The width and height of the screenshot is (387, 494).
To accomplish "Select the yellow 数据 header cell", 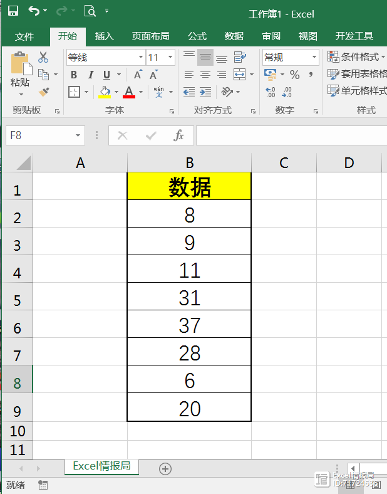I will coord(189,186).
